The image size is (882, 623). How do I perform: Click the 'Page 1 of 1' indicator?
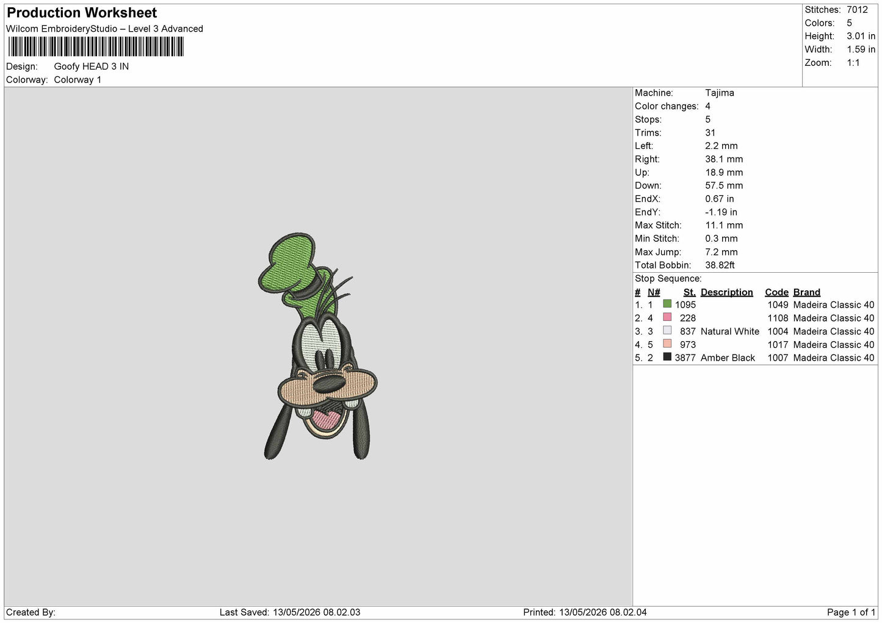[x=851, y=612]
